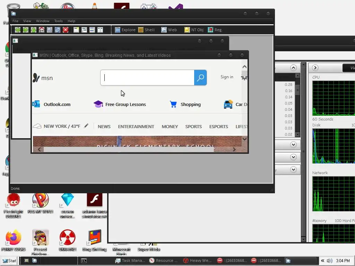
Task: Open MSN settings gear icon
Action: coord(244,78)
